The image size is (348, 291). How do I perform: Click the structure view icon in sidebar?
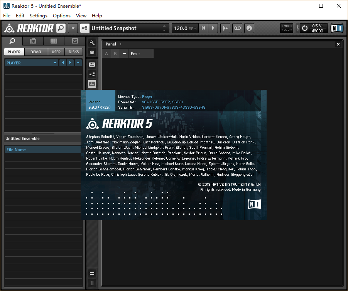(x=92, y=74)
